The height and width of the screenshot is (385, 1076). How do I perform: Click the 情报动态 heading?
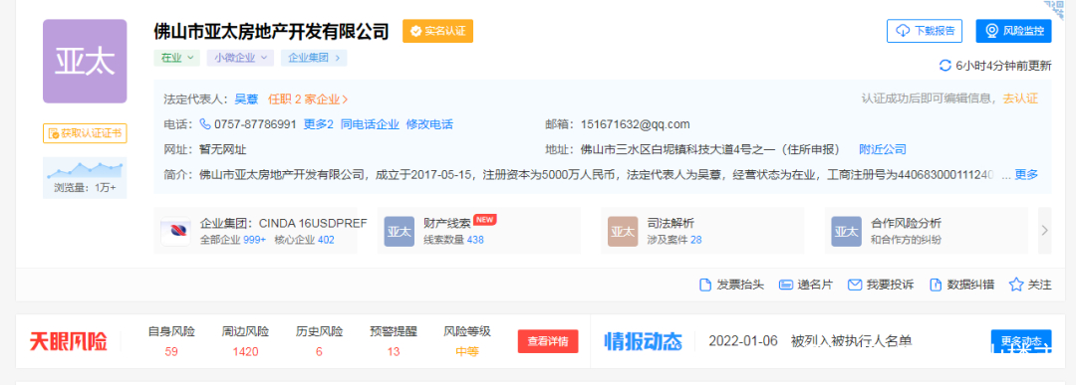[x=643, y=341]
